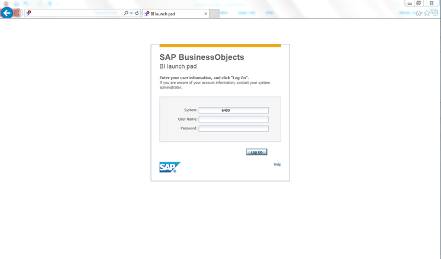Click the site icon in address bar
The width and height of the screenshot is (441, 259).
[x=28, y=13]
